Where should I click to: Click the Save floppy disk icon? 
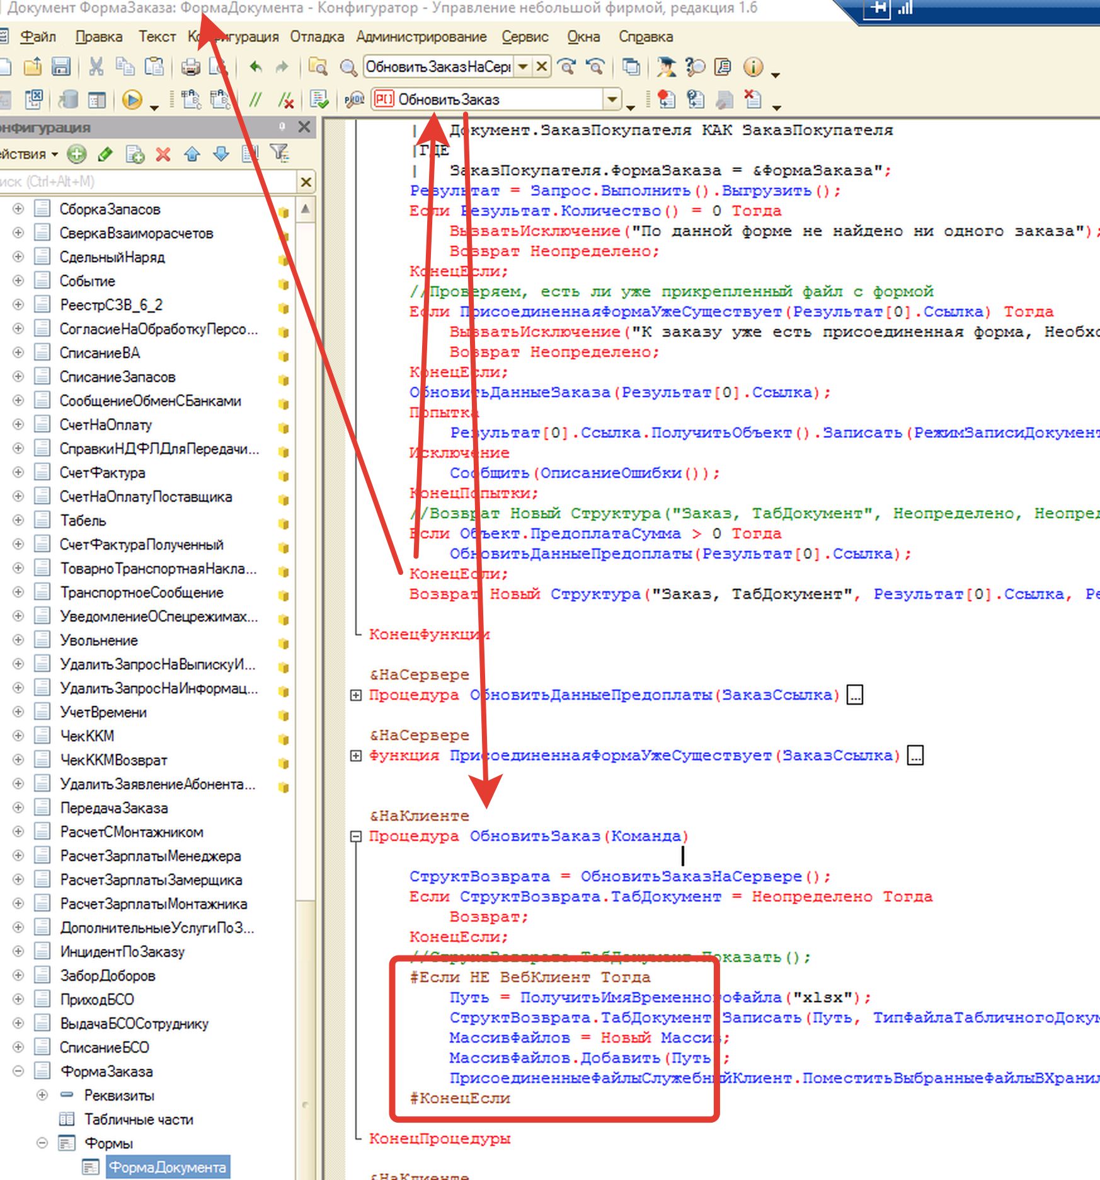(61, 67)
